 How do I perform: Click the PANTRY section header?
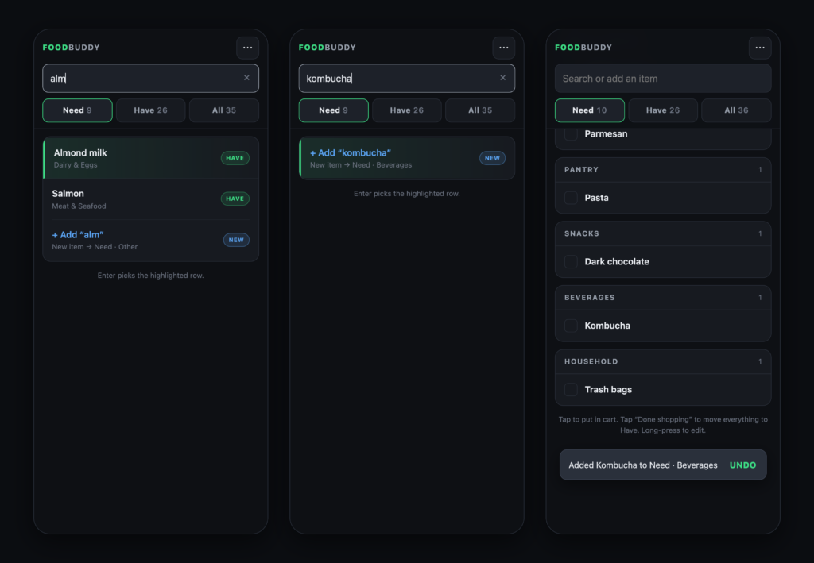click(663, 170)
